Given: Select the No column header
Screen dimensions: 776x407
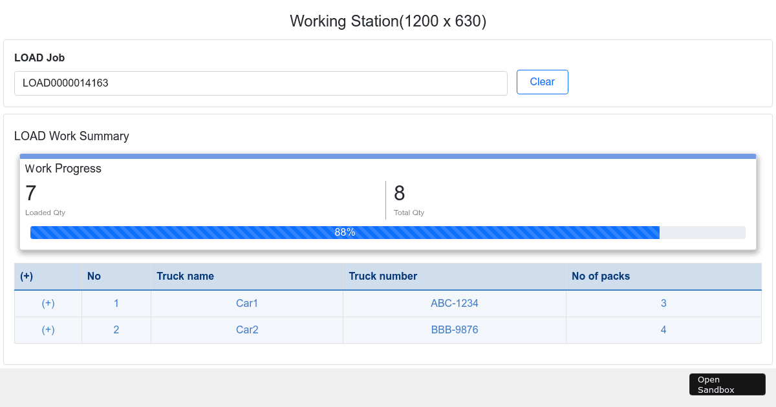Looking at the screenshot, I should 94,277.
